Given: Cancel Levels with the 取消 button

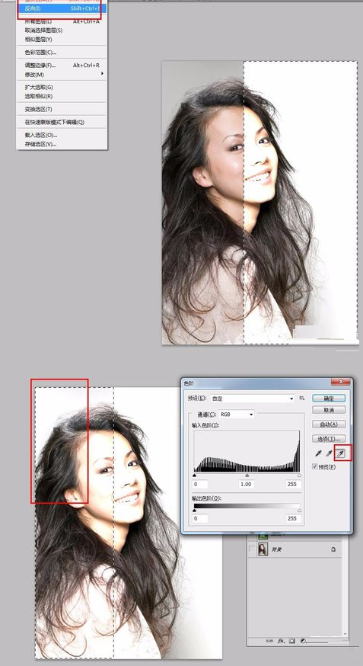Looking at the screenshot, I should pos(329,410).
